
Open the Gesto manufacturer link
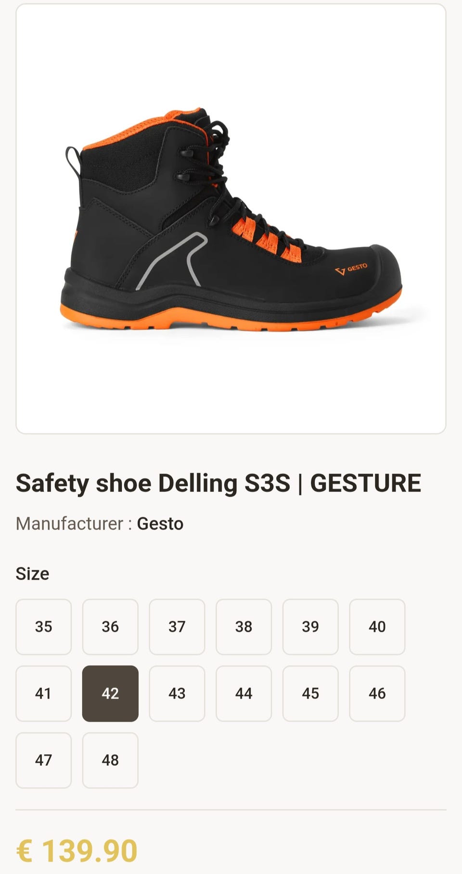pyautogui.click(x=160, y=524)
